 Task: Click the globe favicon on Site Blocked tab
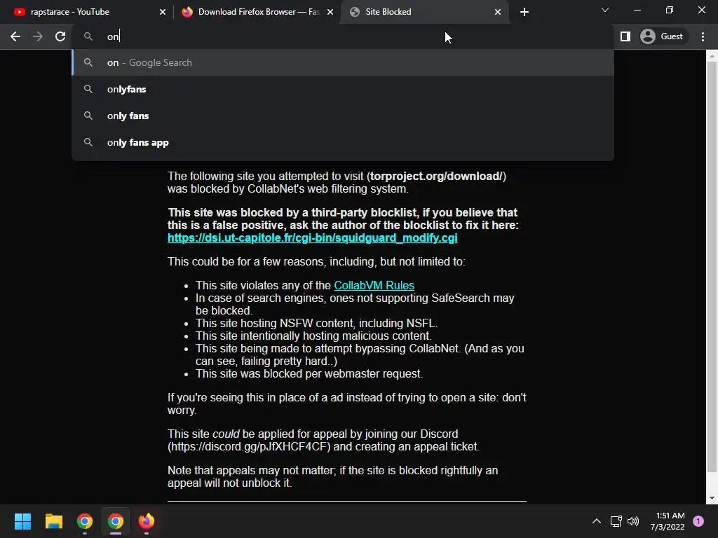tap(354, 12)
